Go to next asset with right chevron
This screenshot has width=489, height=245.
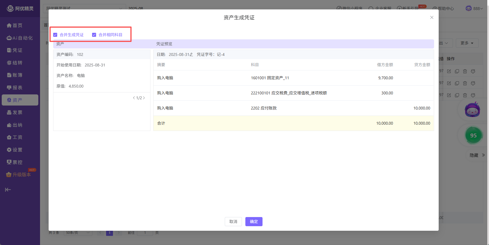coord(144,98)
